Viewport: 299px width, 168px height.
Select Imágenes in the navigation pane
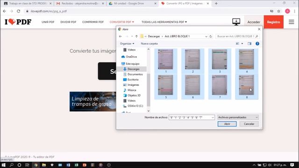(x=131, y=85)
